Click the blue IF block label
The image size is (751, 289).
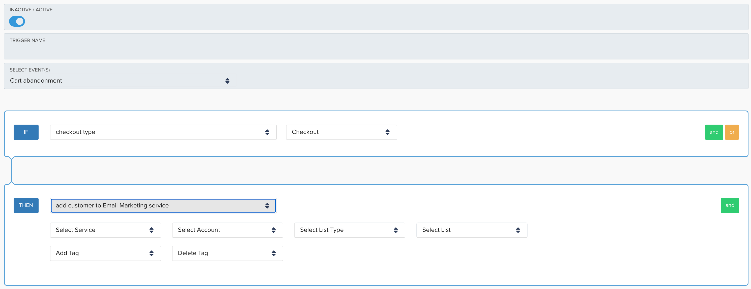(x=26, y=132)
